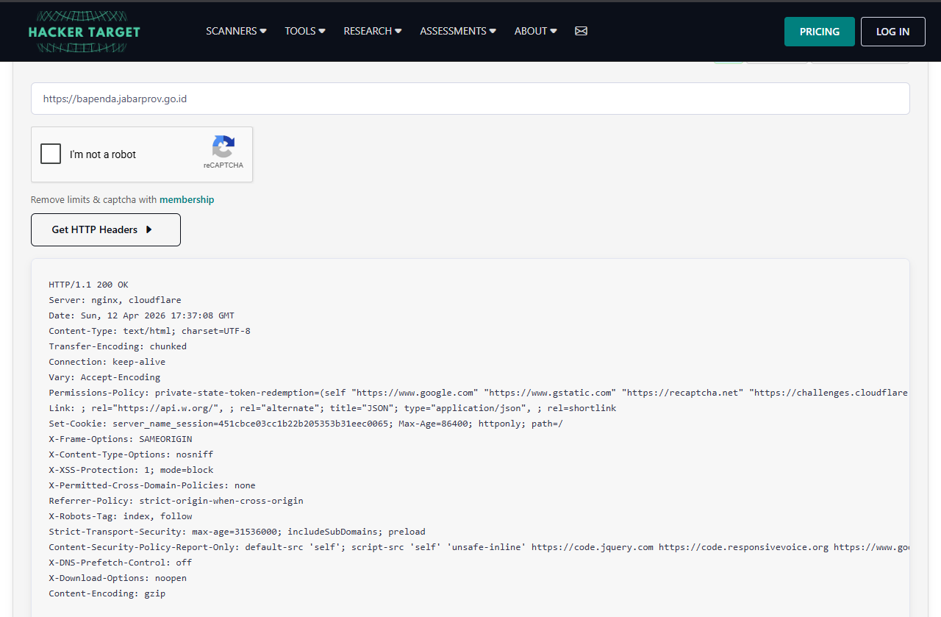941x617 pixels.
Task: Select the "Server: nginx, cloudflare" header line
Action: point(115,300)
